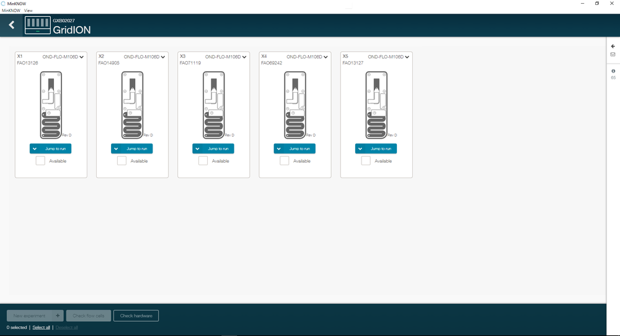620x336 pixels.
Task: Click Available label under X1
Action: tap(58, 161)
